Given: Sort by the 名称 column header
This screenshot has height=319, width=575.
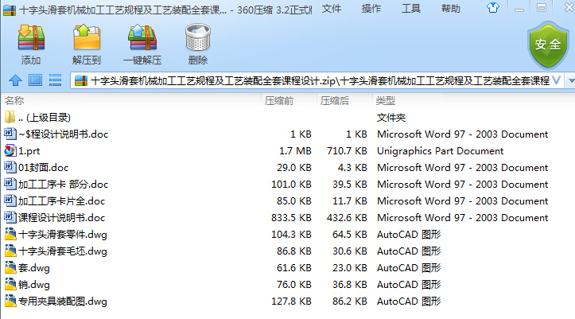Looking at the screenshot, I should click(x=14, y=100).
